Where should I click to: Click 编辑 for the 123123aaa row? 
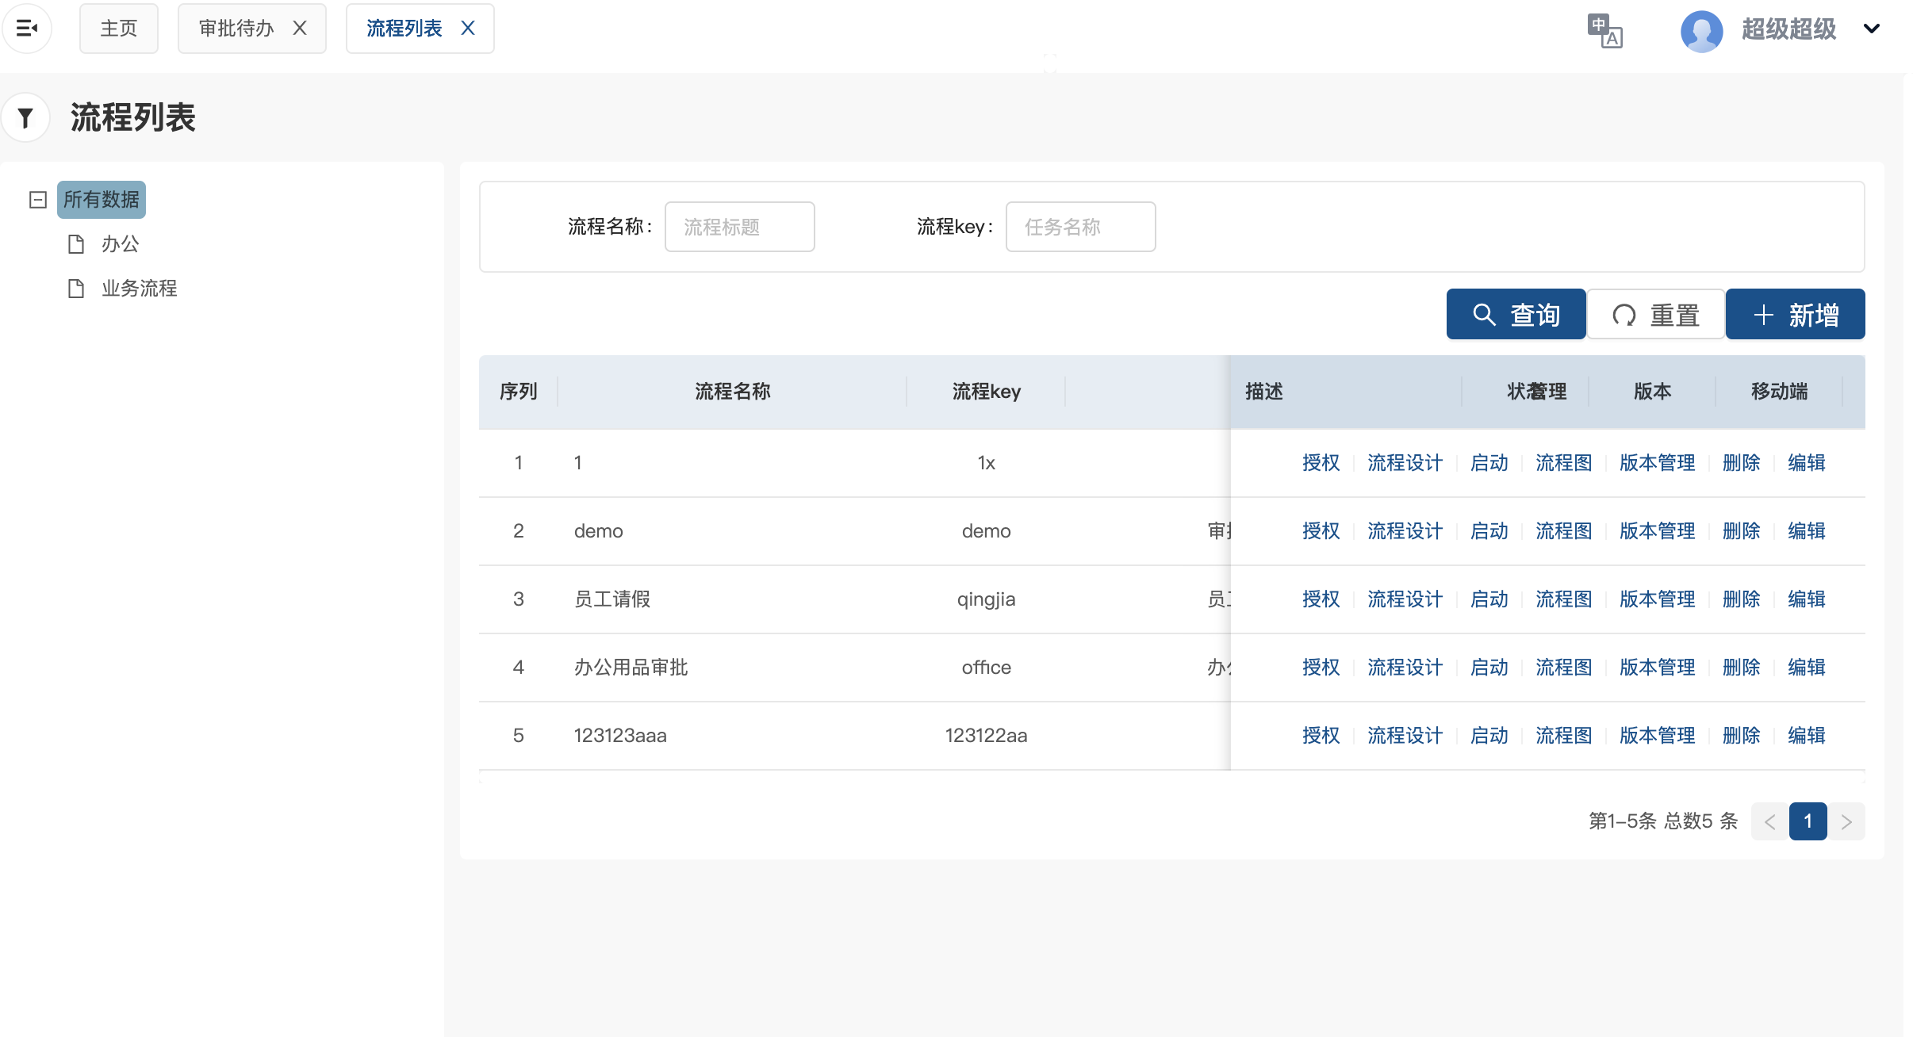pyautogui.click(x=1807, y=736)
